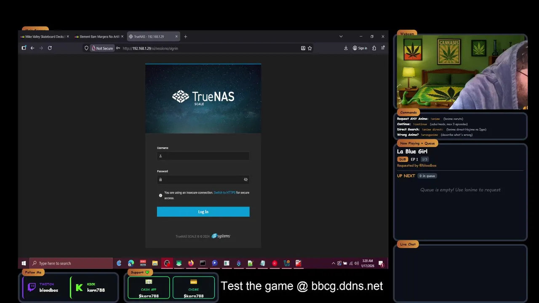The image size is (539, 303).
Task: Open the terminal window taskbar icon
Action: [x=203, y=263]
